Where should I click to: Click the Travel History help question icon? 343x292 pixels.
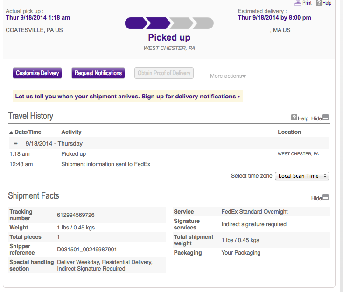294,118
